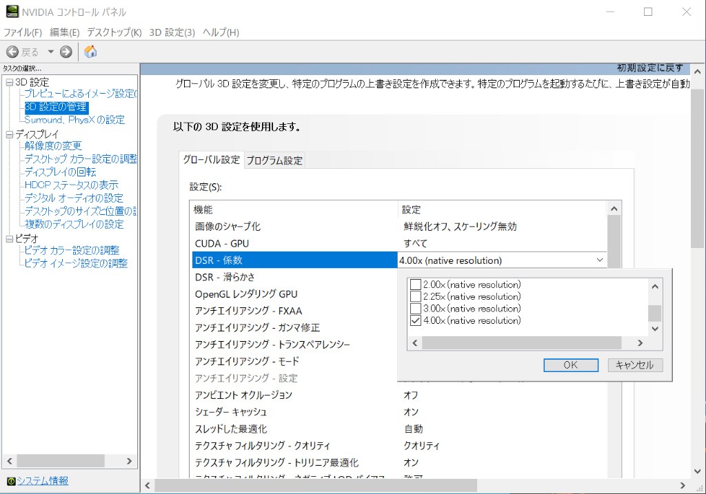Uncheck the 4.00x (native resolution) option

coord(415,321)
